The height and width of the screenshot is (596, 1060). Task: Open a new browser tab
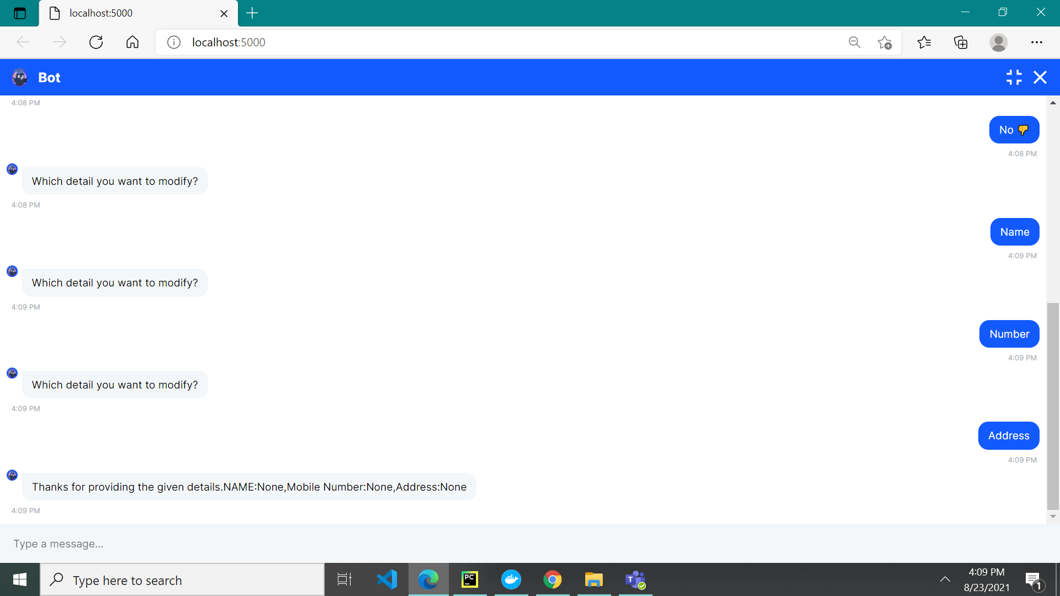[x=252, y=13]
